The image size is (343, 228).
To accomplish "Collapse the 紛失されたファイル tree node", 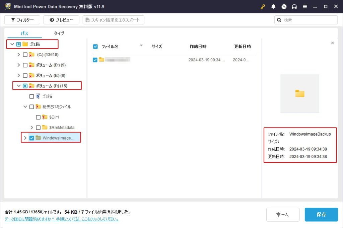I will [x=25, y=107].
